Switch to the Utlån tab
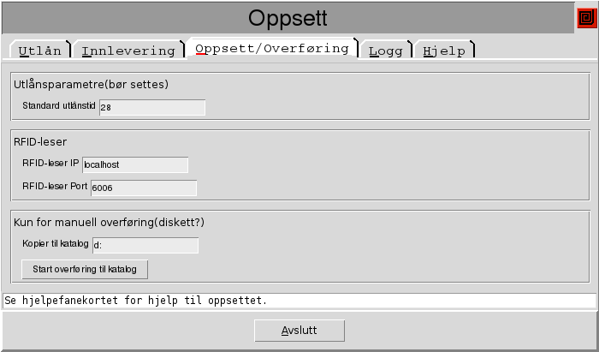Screen dimensions: 599x352 (40, 51)
